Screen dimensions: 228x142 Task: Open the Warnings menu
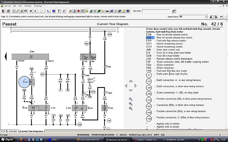[38, 6]
